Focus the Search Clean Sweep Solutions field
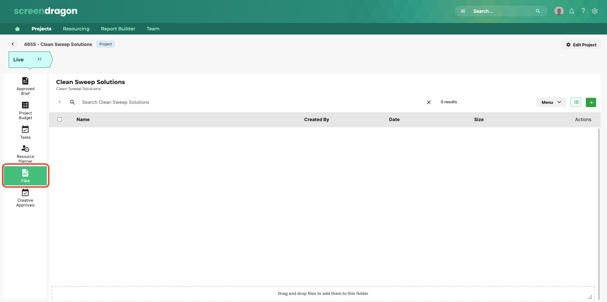 (251, 102)
